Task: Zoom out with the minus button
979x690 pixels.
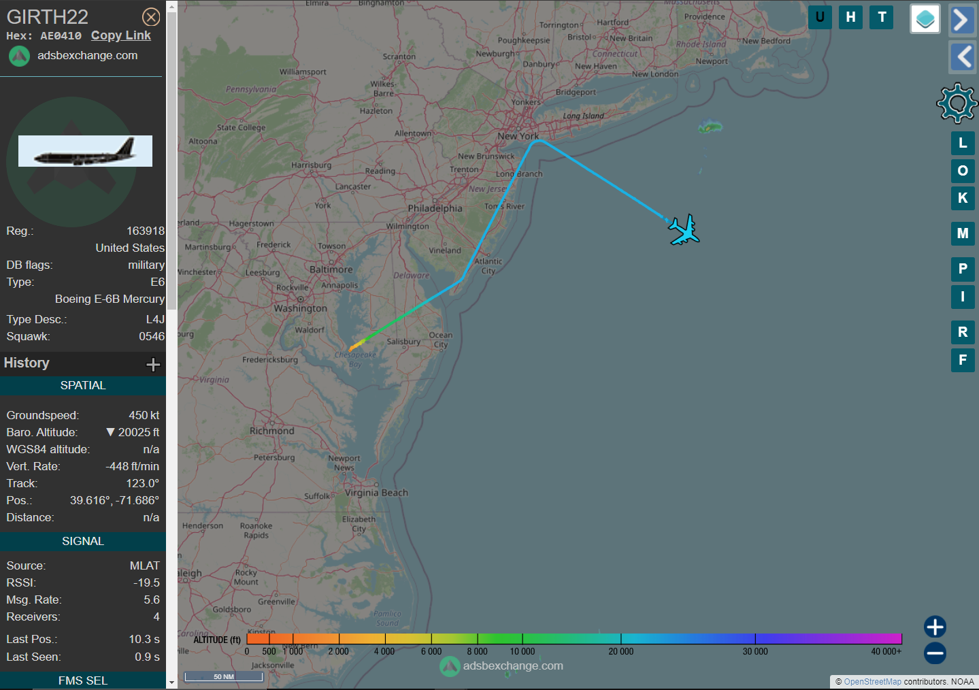Action: [935, 653]
